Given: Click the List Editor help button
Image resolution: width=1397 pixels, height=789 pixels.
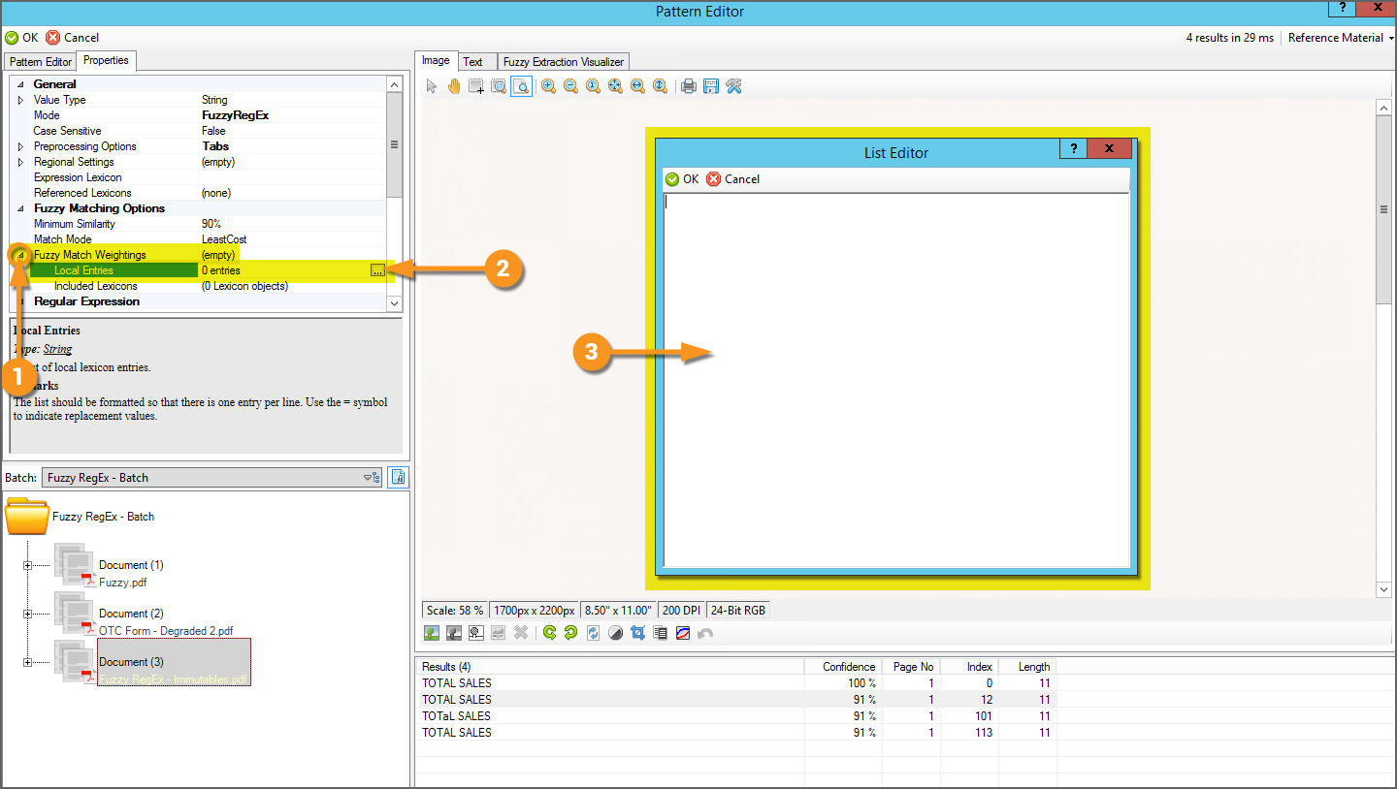Looking at the screenshot, I should tap(1073, 148).
